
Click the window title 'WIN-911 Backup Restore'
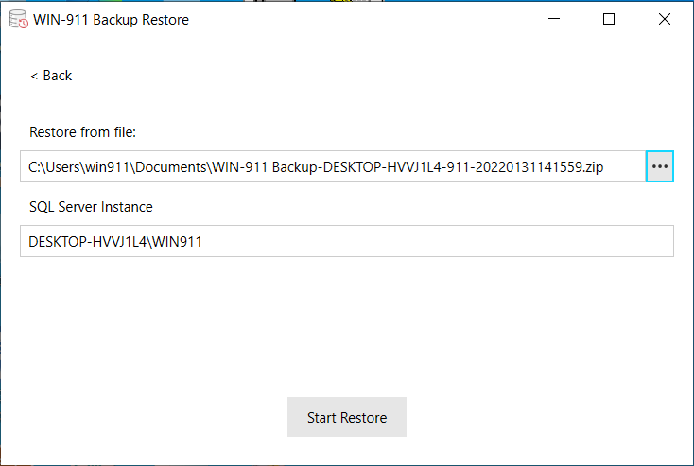pos(111,20)
